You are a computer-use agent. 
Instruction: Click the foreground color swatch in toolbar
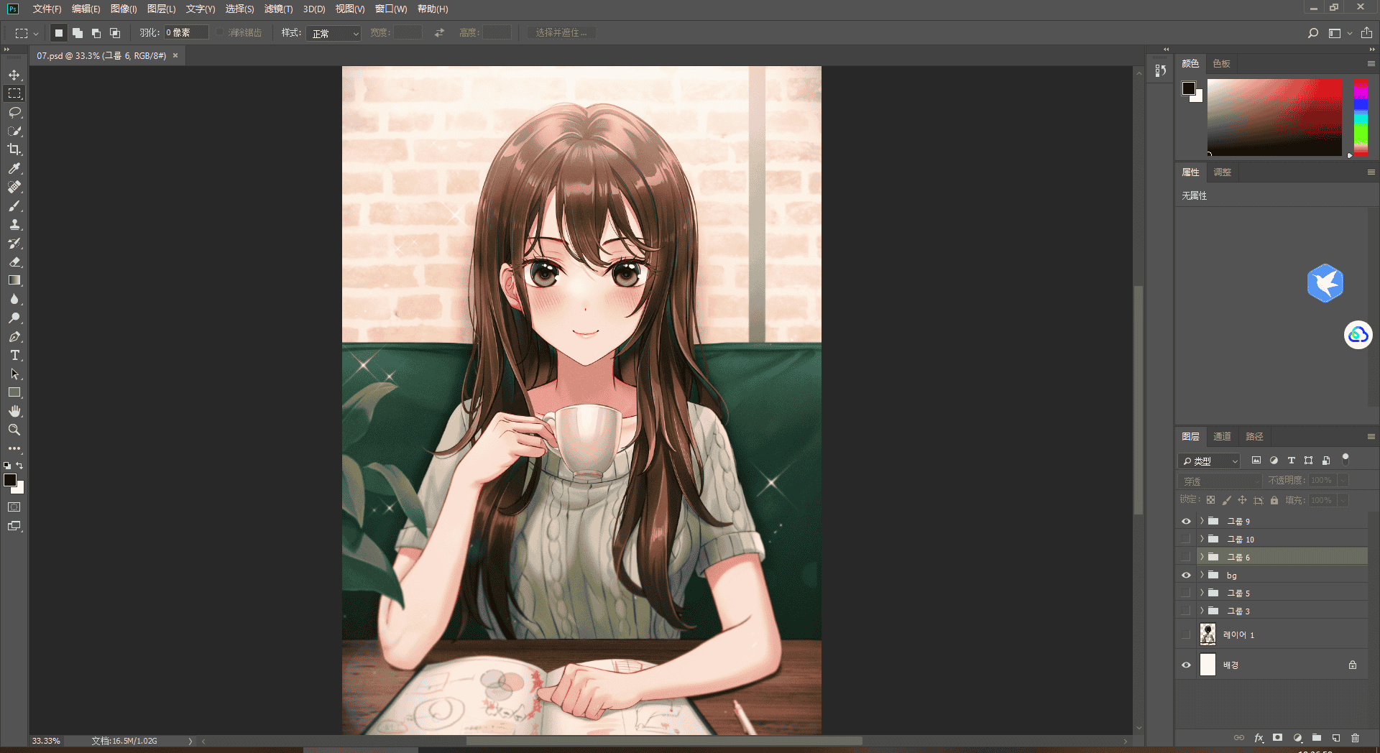[x=10, y=480]
